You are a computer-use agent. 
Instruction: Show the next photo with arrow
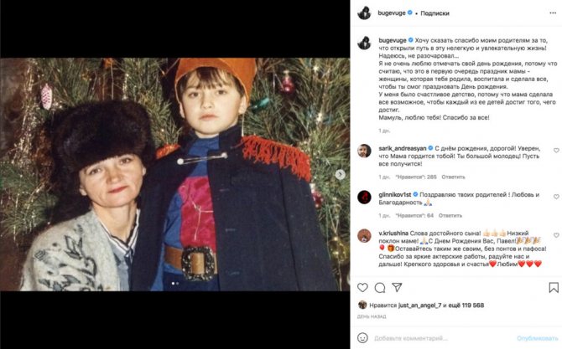point(340,174)
